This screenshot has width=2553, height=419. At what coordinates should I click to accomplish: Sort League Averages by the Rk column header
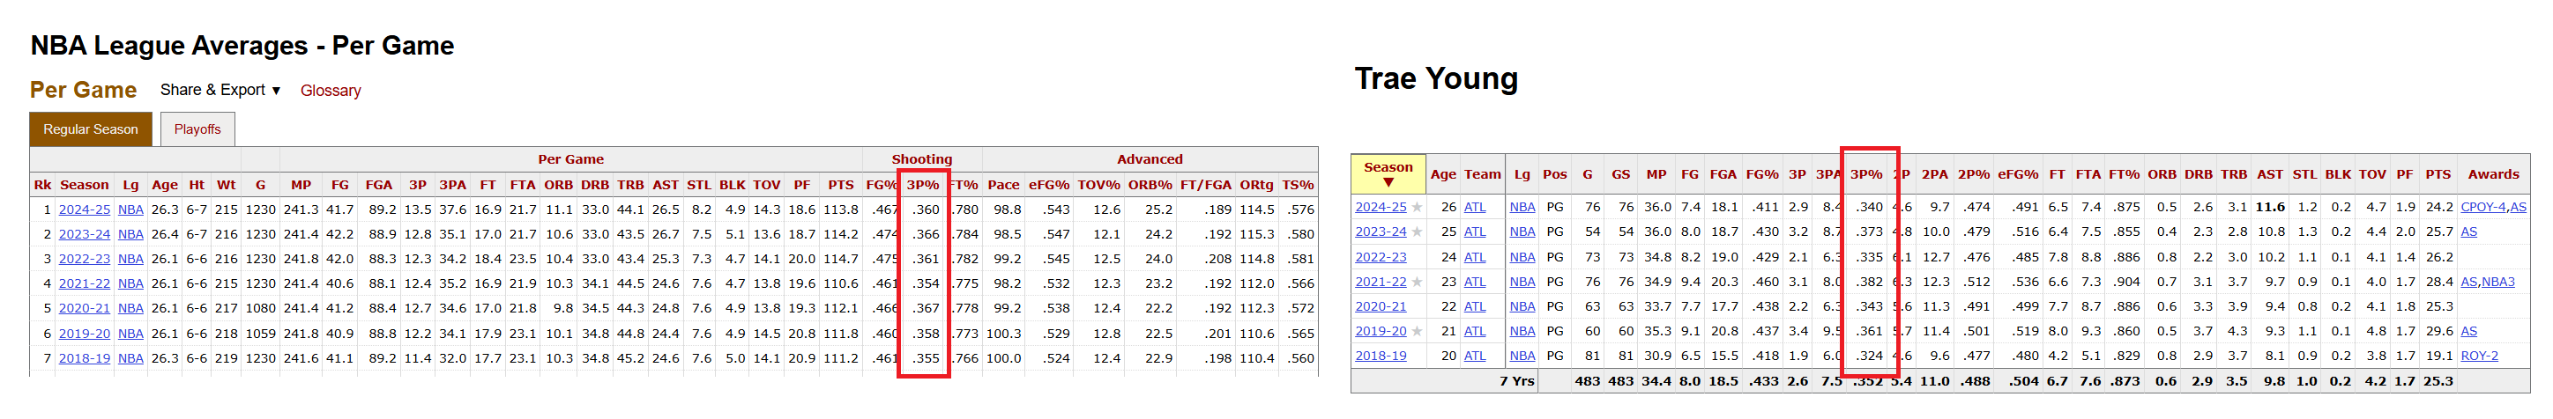[x=42, y=185]
